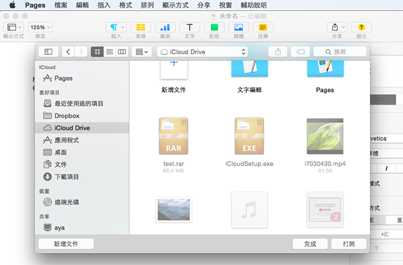Viewport: 403px width, 265px height.
Task: Select the MTR document thumbnail
Action: click(325, 210)
